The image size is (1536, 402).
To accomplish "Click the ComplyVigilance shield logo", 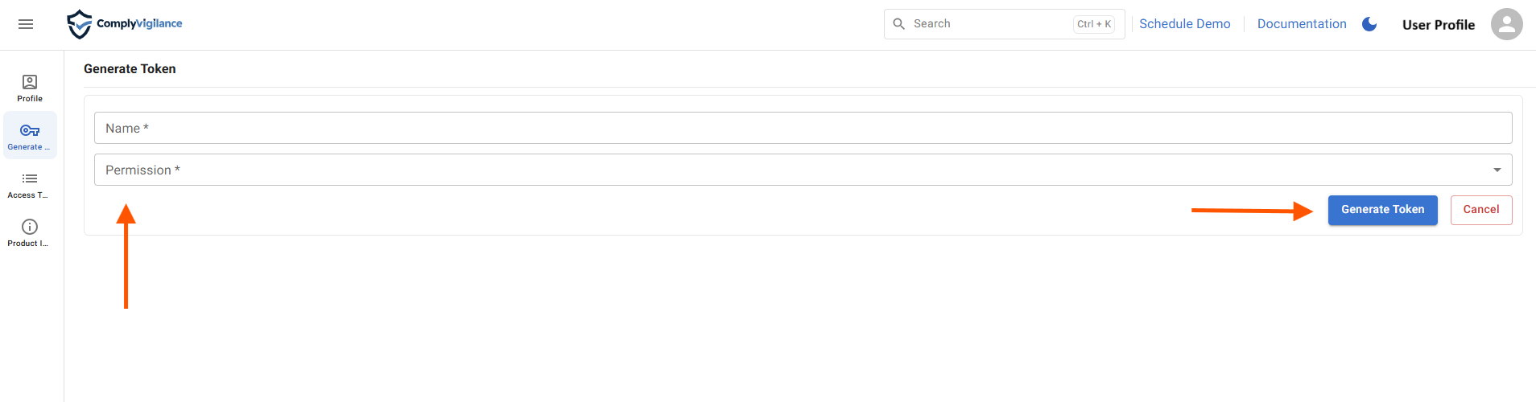I will click(79, 24).
